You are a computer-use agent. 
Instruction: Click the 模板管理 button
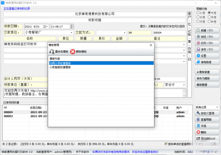pos(207,84)
